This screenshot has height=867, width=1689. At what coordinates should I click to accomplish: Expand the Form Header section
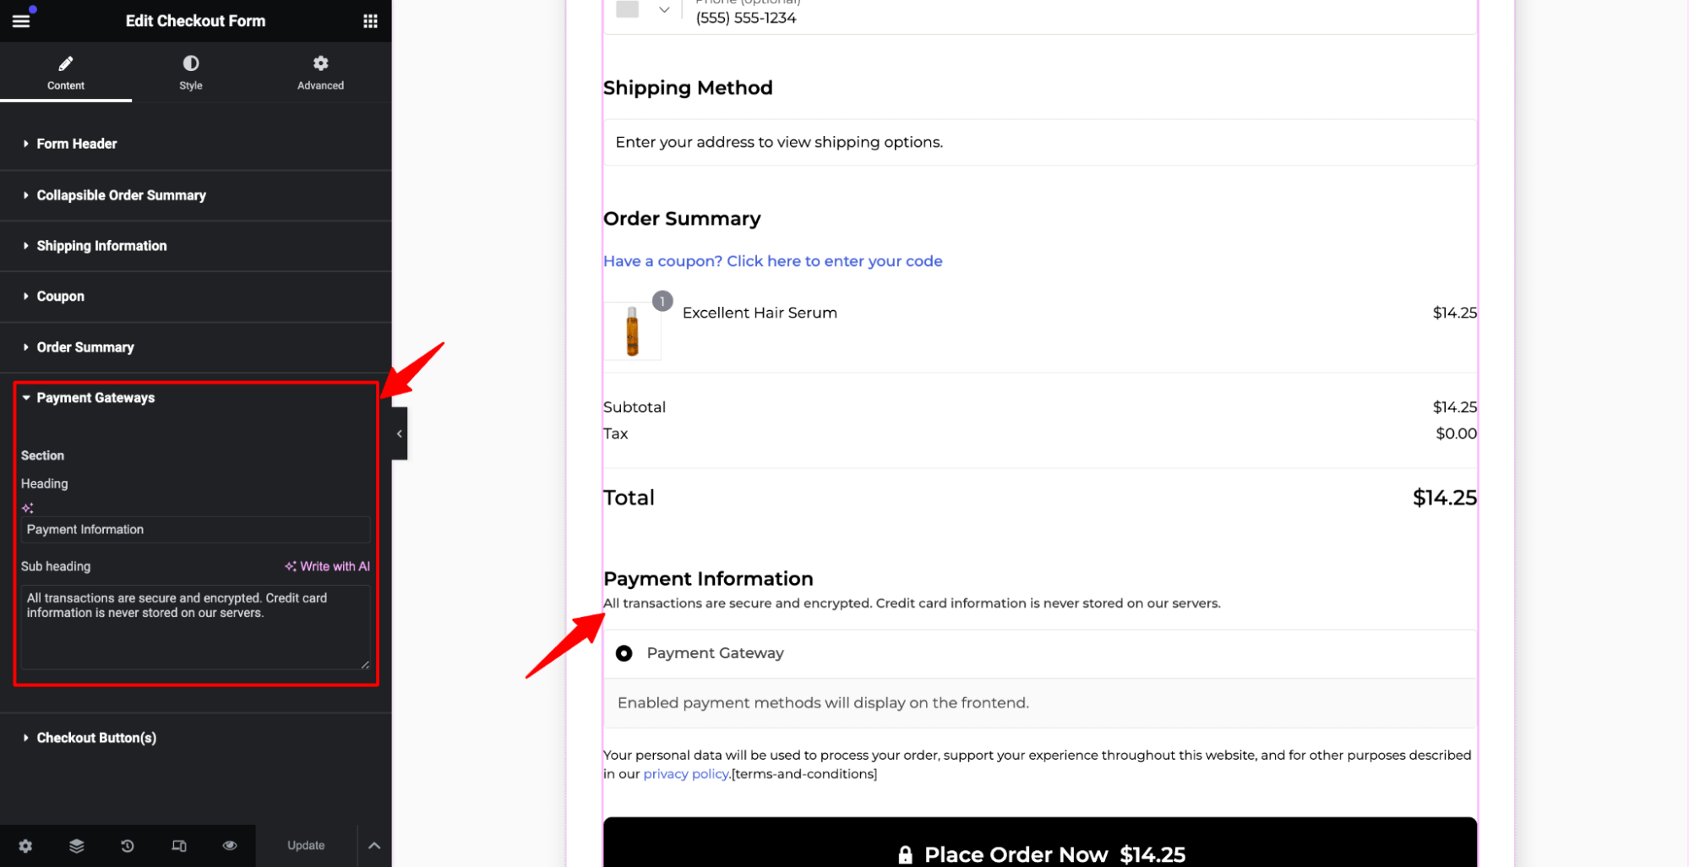pyautogui.click(x=76, y=144)
